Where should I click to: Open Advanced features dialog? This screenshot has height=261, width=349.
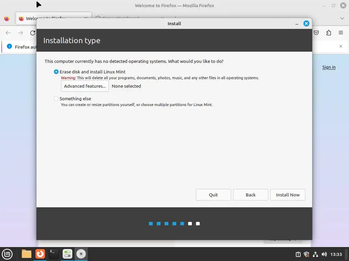click(x=85, y=86)
